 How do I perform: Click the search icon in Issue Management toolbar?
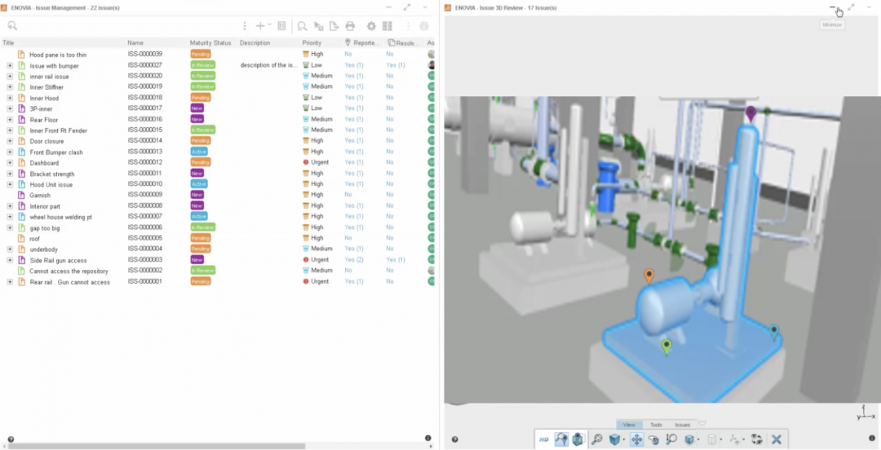pos(12,26)
